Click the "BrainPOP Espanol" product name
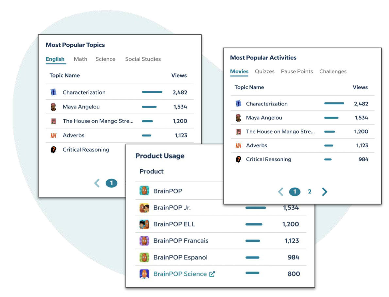Image resolution: width=389 pixels, height=297 pixels. [x=180, y=257]
